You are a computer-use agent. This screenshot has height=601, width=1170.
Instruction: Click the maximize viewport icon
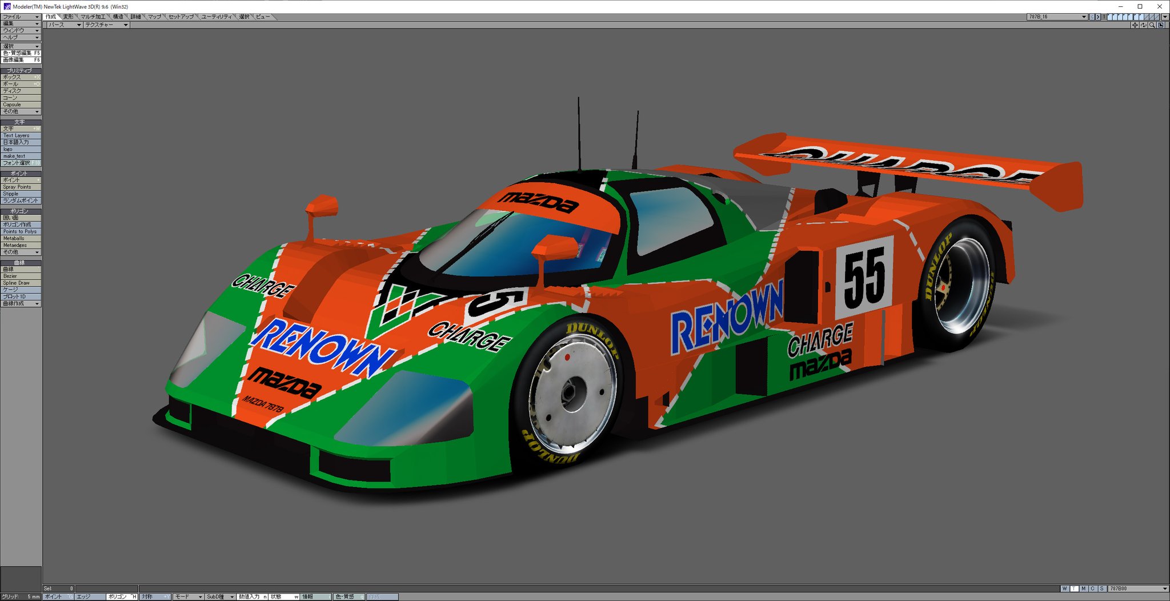point(1161,25)
